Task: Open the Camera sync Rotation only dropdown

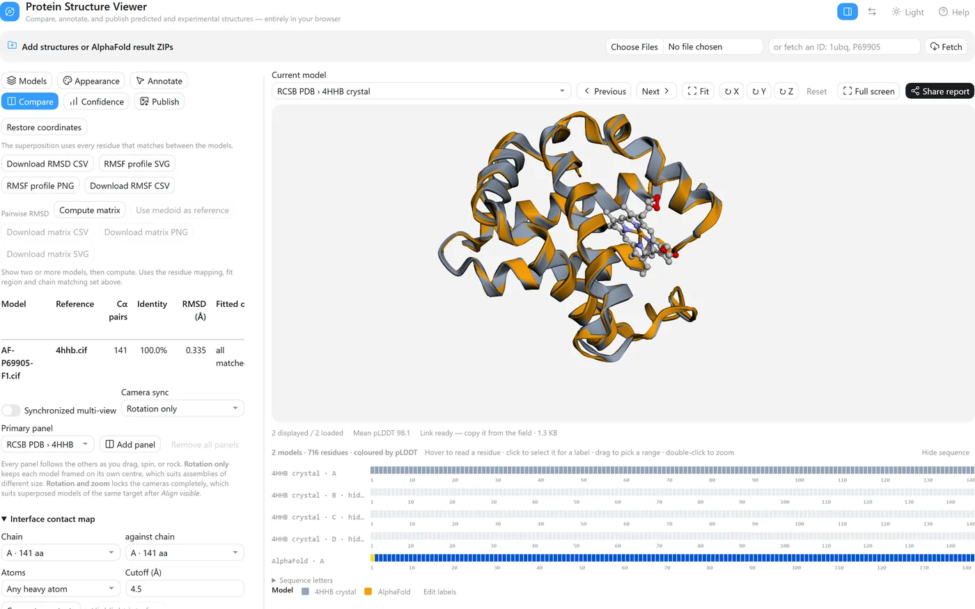Action: coord(182,409)
